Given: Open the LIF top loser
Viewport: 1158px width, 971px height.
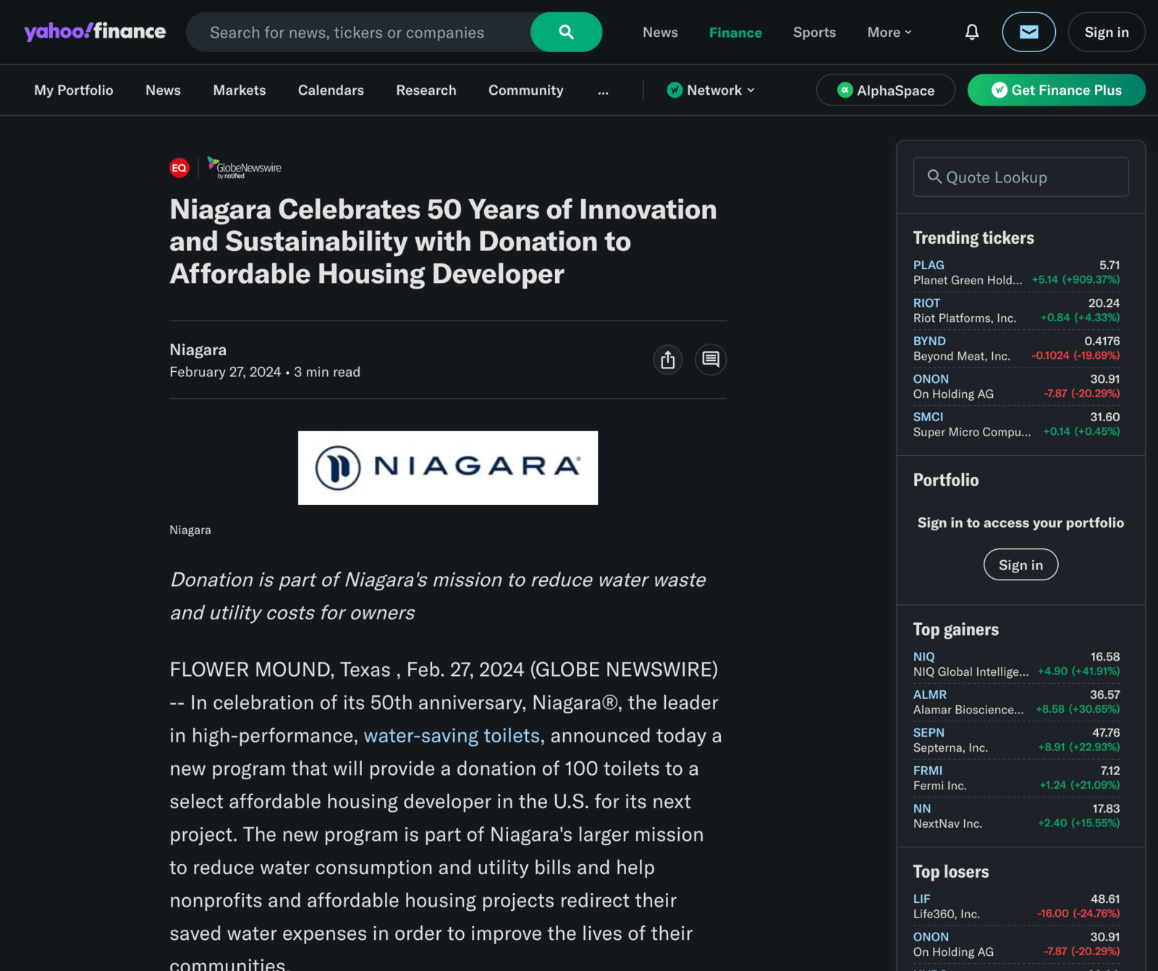Looking at the screenshot, I should (x=921, y=899).
